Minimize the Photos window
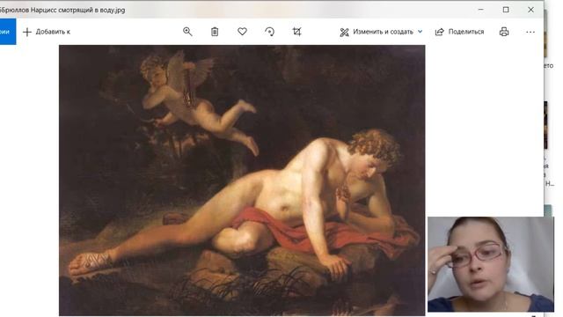 click(481, 10)
